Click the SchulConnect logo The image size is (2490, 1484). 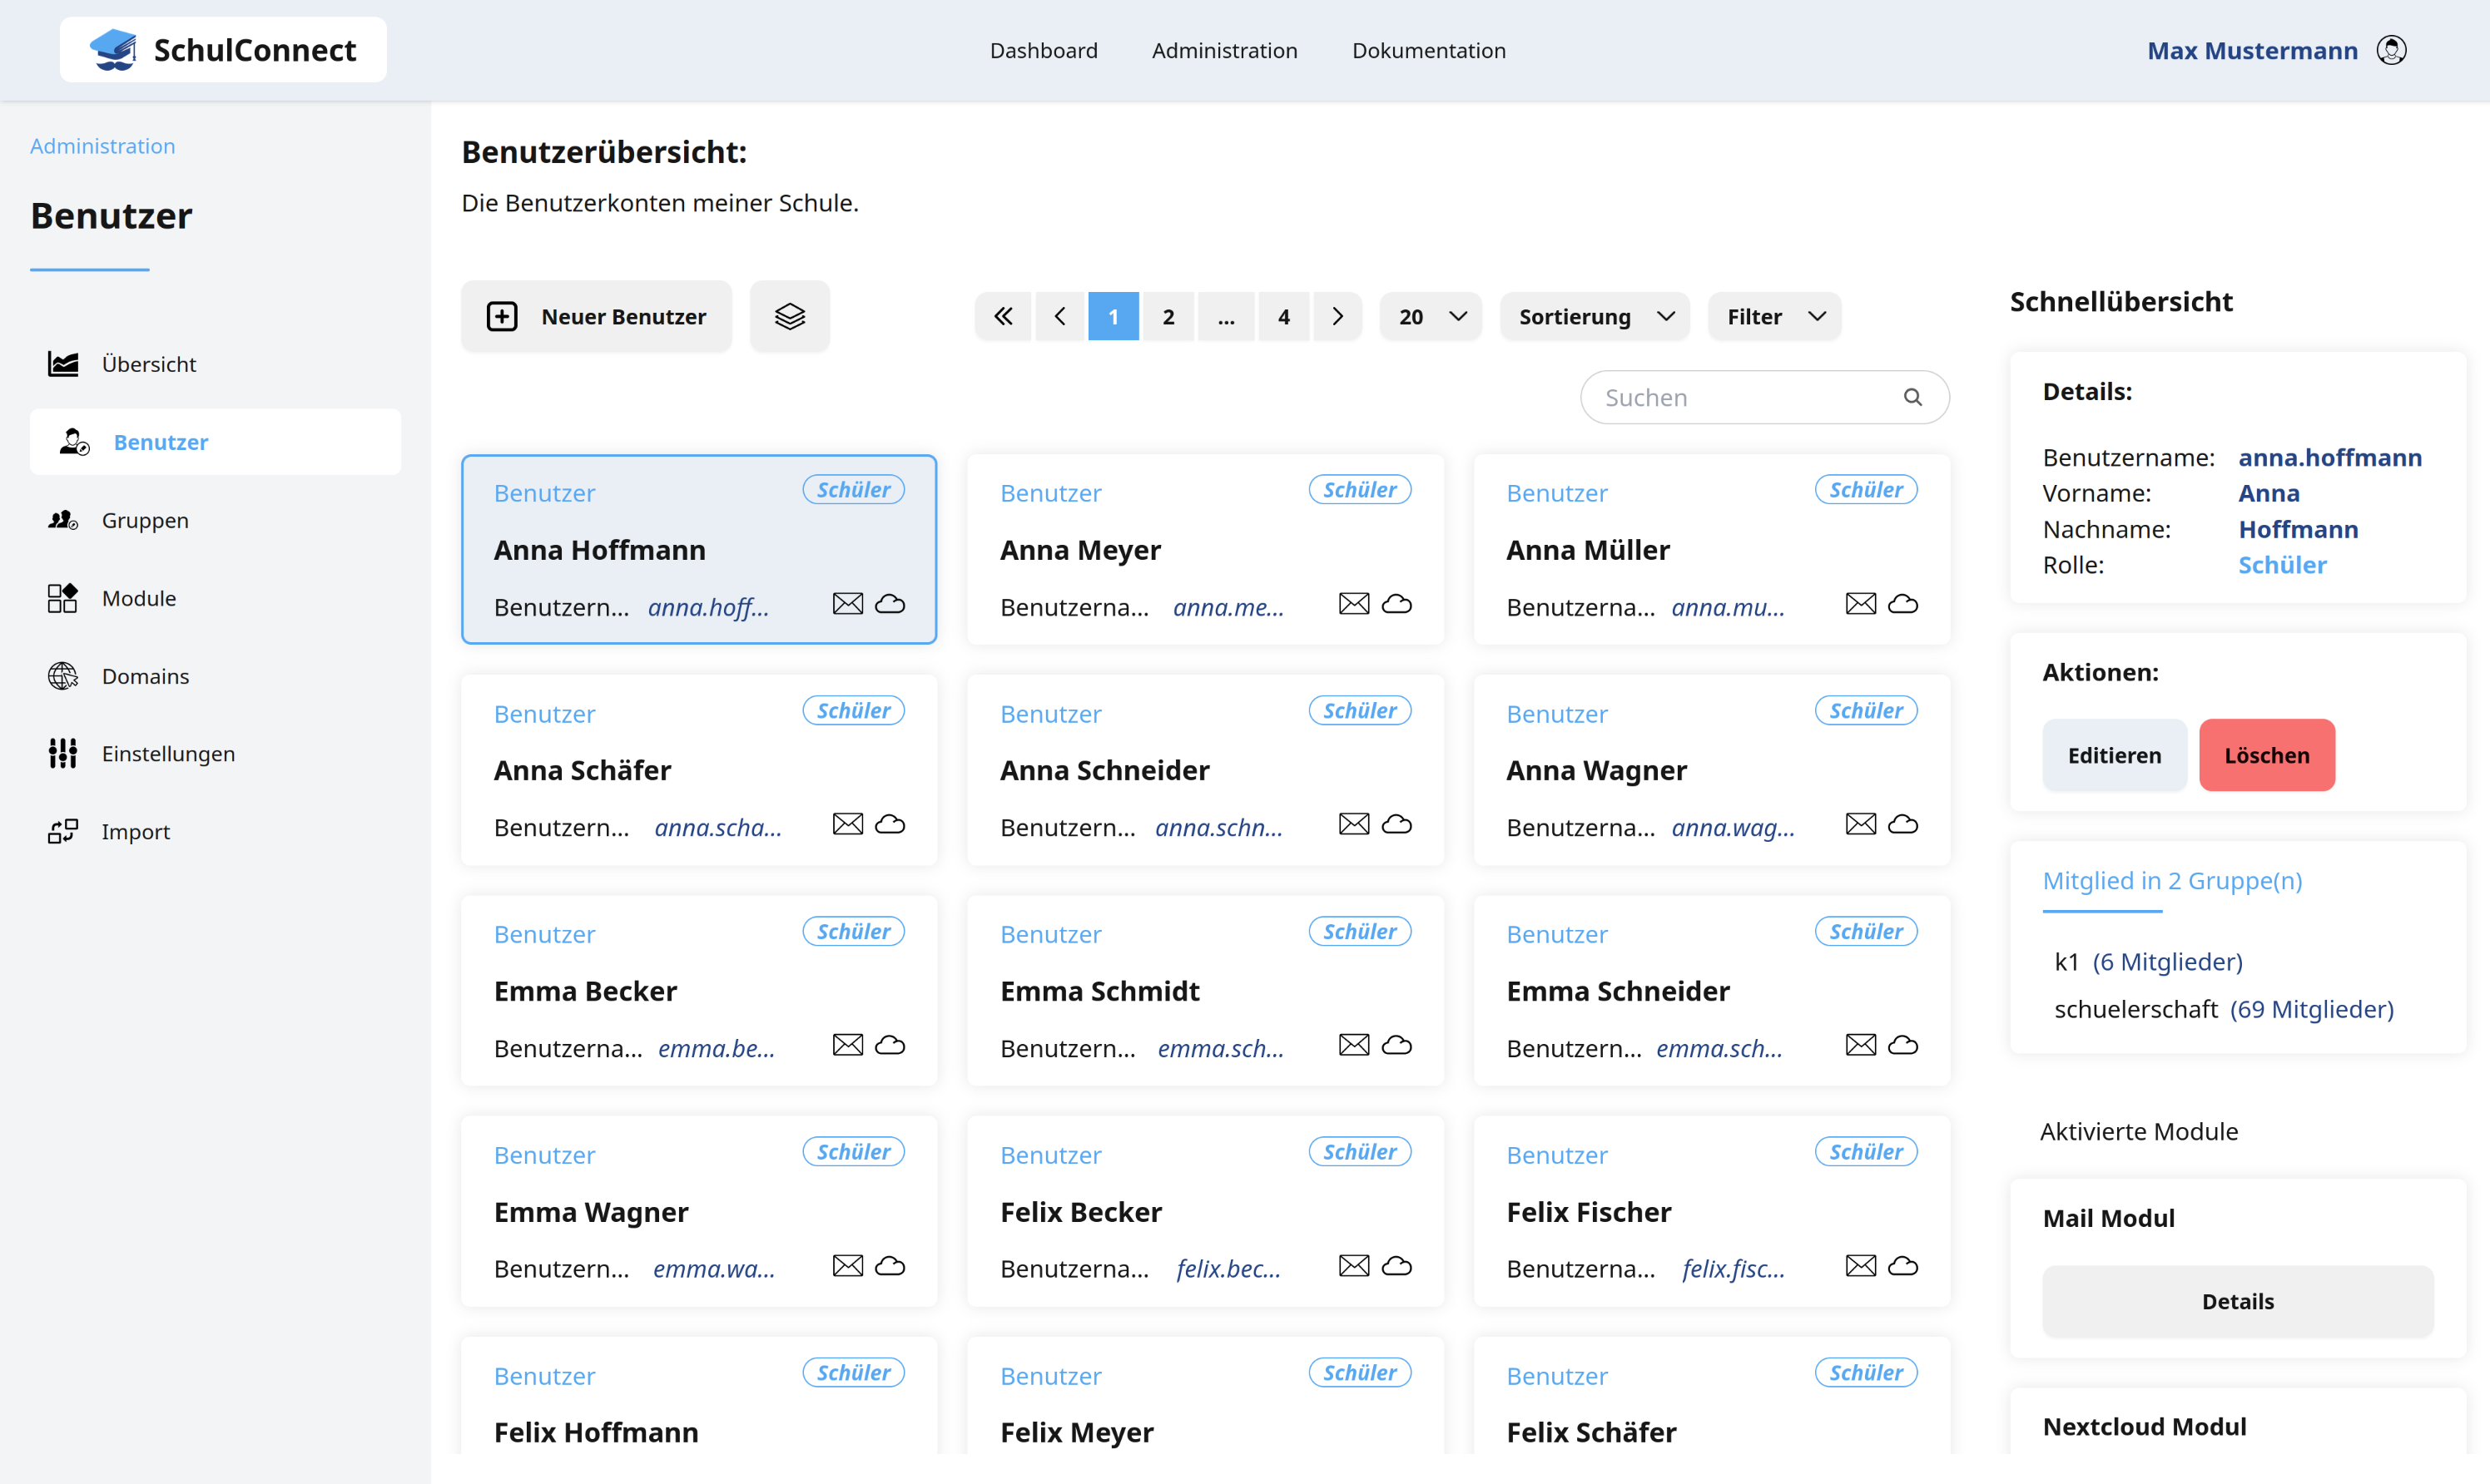pyautogui.click(x=223, y=50)
